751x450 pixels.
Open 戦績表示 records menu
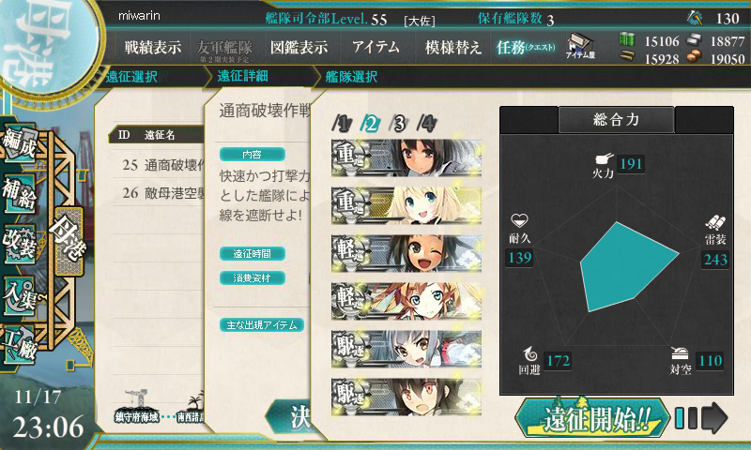153,47
